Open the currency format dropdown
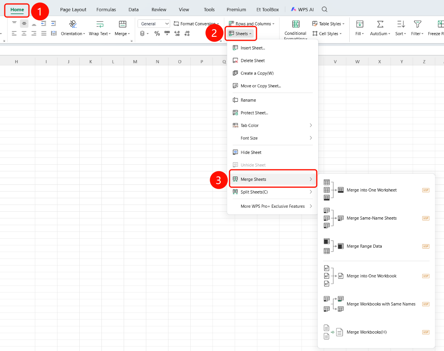Screen dimensions: 444x351 144,34
